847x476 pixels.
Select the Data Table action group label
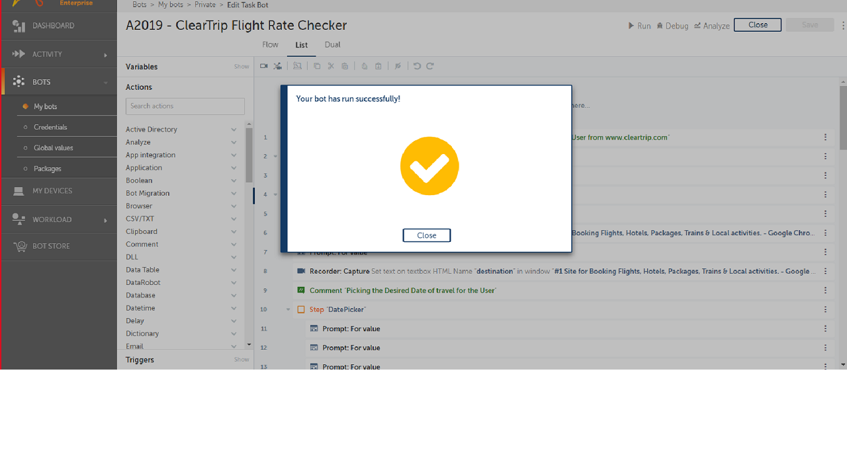(142, 270)
